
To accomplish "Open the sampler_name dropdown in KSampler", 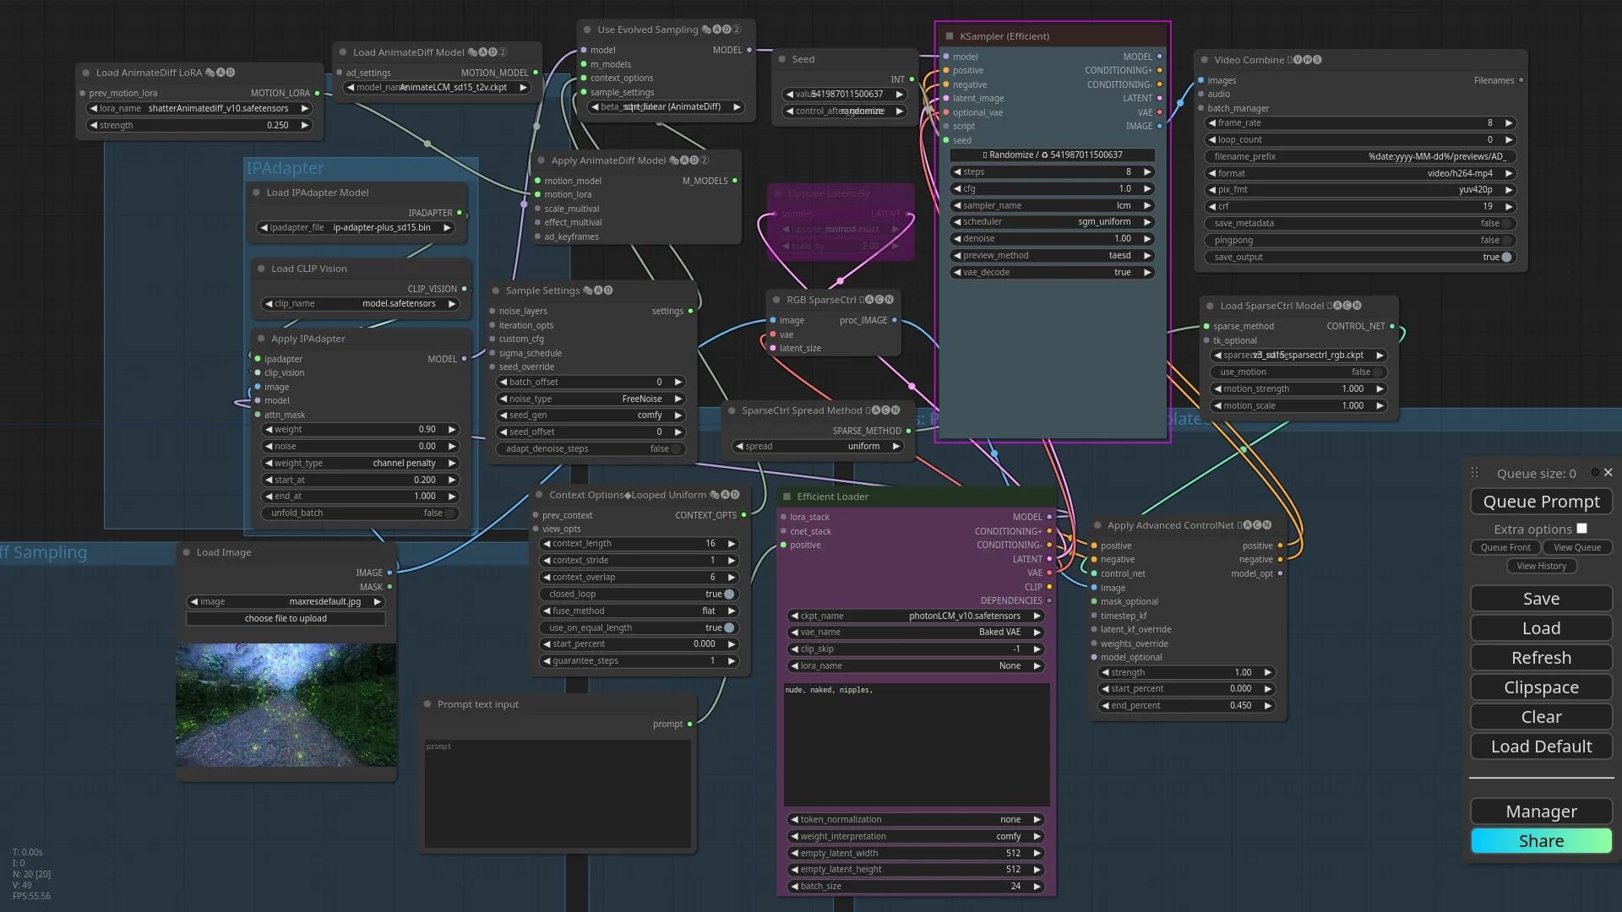I will pos(1052,205).
